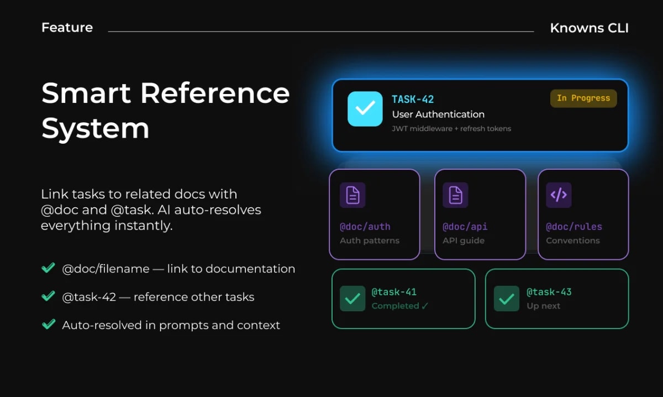Click the checkmark beside @task-42 bullet
This screenshot has width=663, height=397.
pos(48,296)
